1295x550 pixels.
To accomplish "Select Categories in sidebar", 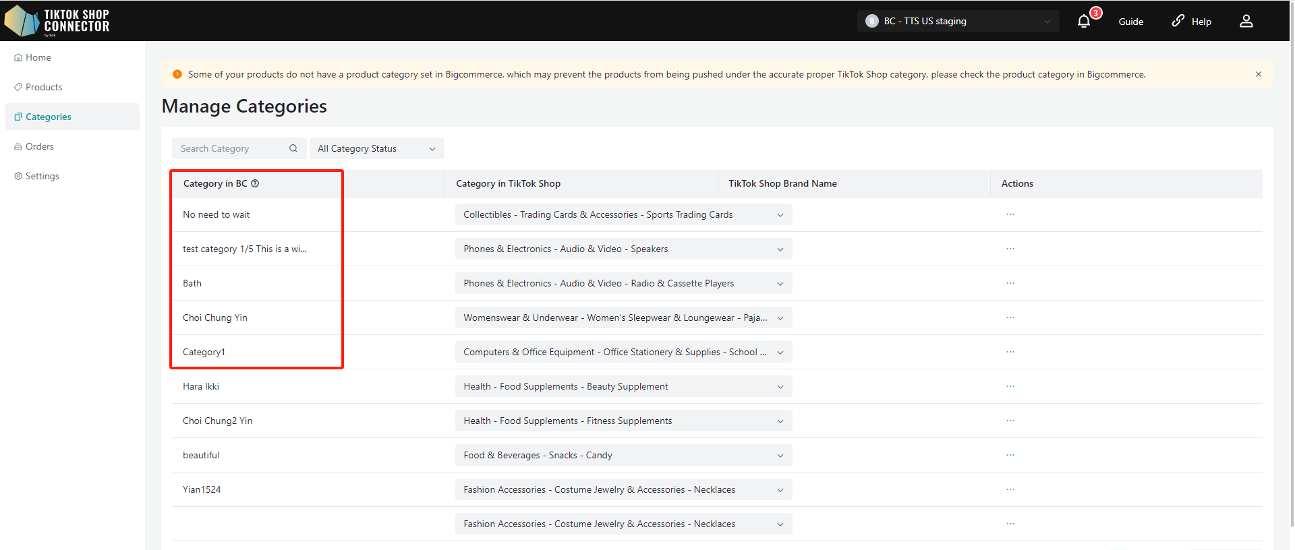I will pos(72,117).
